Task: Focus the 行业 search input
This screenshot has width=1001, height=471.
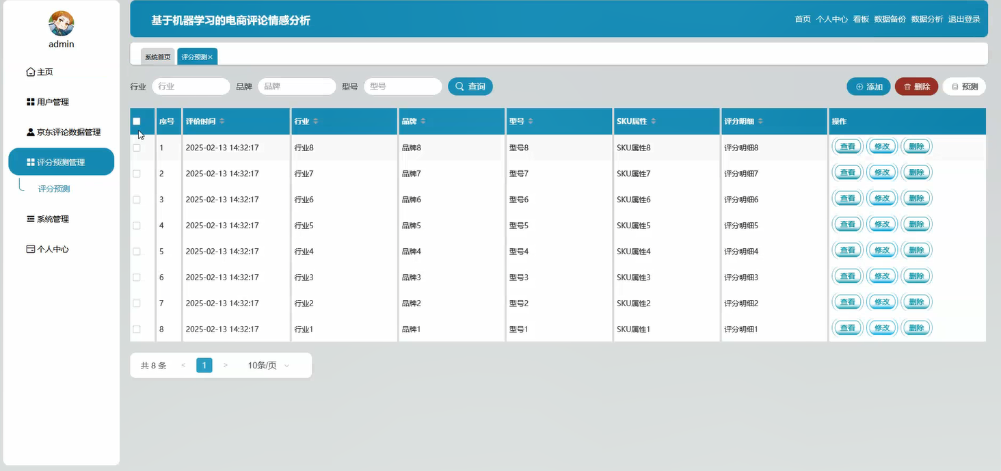Action: click(191, 86)
